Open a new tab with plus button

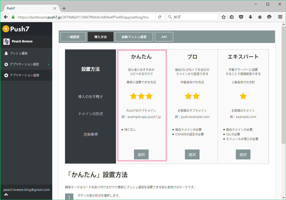64,8
